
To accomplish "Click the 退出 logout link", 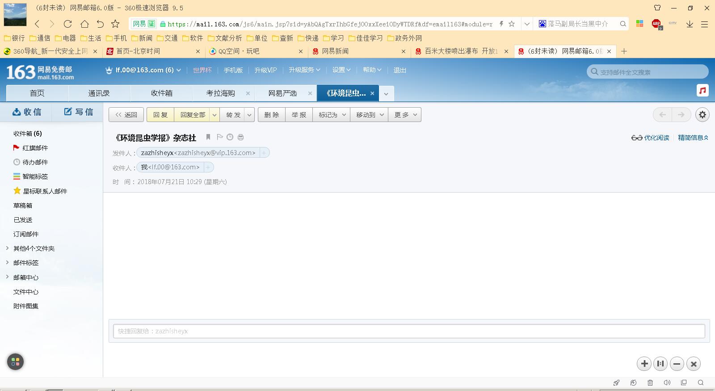I will 400,70.
